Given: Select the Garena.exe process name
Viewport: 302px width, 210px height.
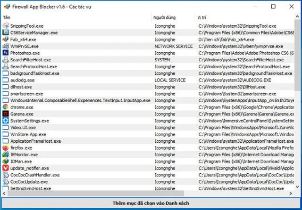Looking at the screenshot, I should pos(22,114).
